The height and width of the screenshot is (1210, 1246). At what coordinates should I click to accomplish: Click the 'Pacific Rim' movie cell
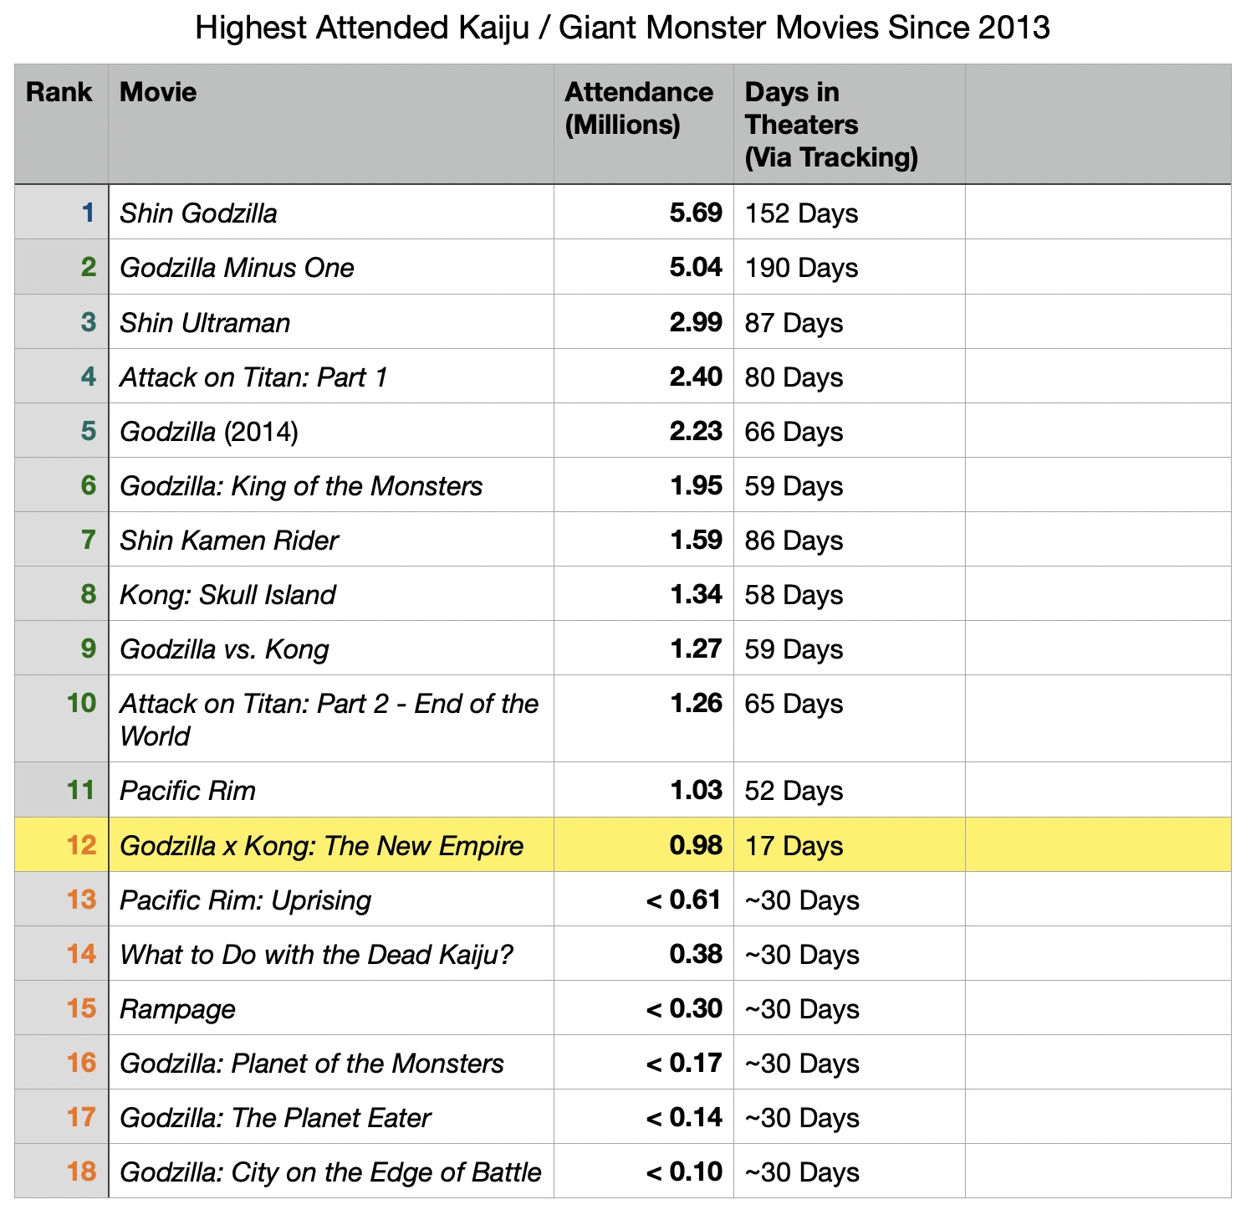331,790
